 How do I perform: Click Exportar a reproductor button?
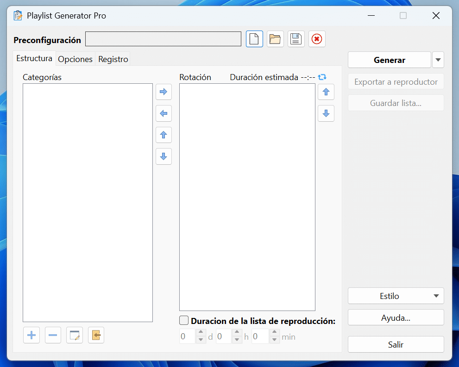tap(396, 81)
